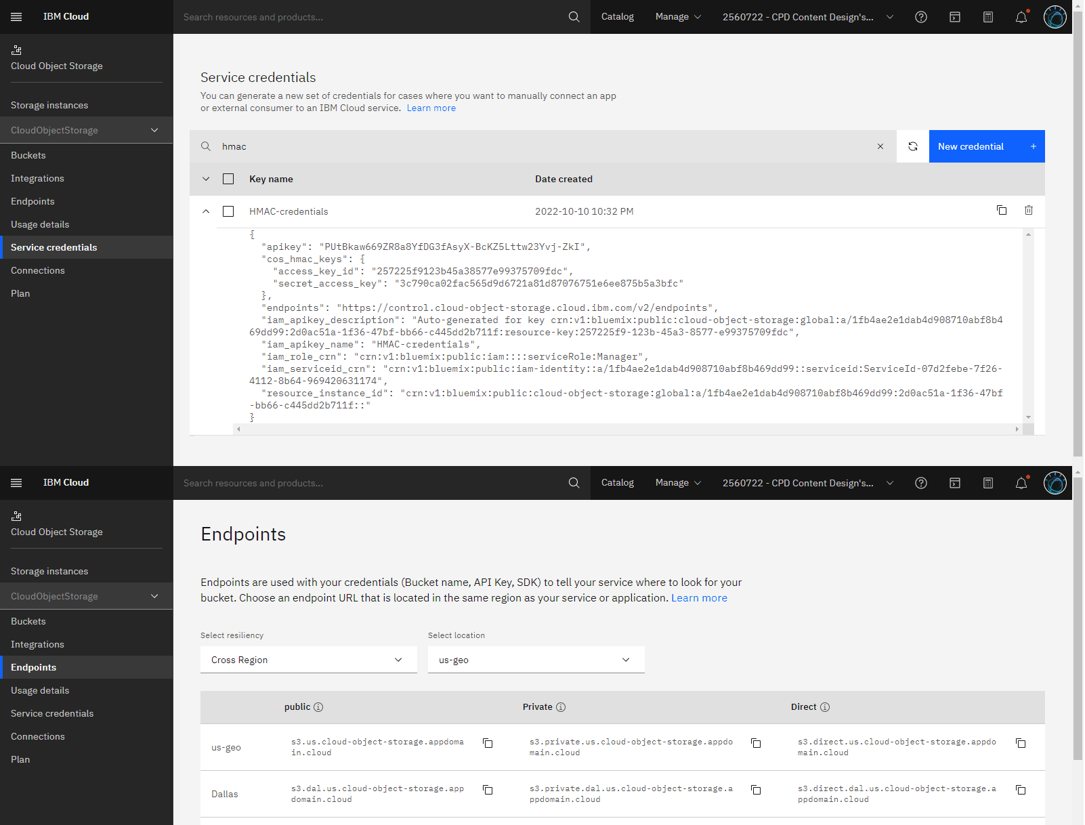The width and height of the screenshot is (1085, 825).
Task: Open Catalog link in top header
Action: coord(618,17)
